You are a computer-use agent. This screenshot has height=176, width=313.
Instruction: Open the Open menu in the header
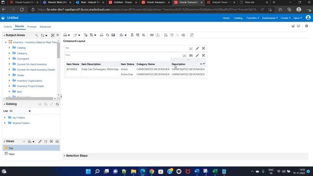[x=298, y=18]
